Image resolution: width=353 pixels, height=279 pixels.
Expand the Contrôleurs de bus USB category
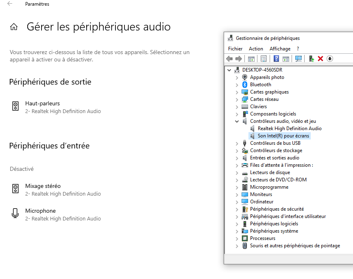237,144
